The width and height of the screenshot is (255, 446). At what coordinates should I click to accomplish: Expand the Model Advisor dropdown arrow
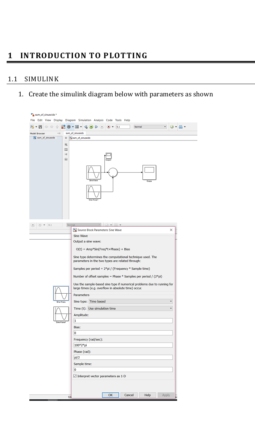(176, 126)
